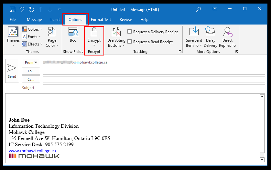The height and width of the screenshot is (170, 271).
Task: Open the www.mohawkcollege.ca link
Action: [x=32, y=151]
